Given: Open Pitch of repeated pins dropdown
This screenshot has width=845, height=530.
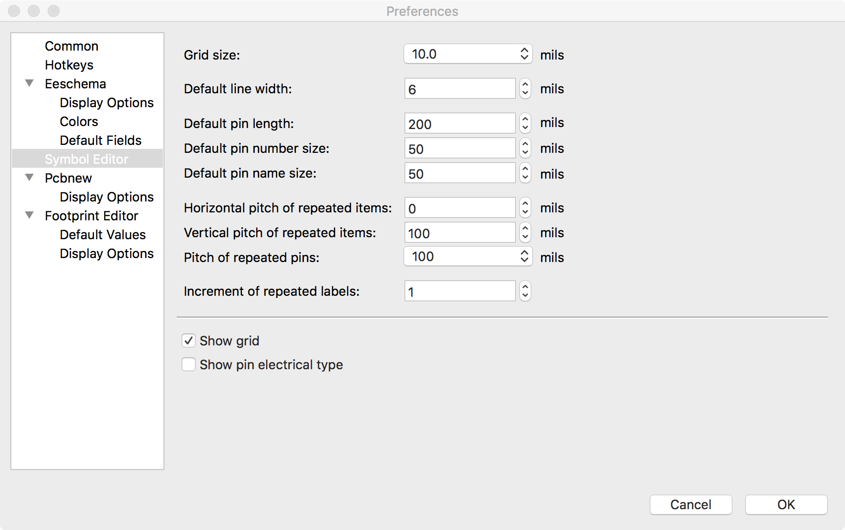Looking at the screenshot, I should coord(468,257).
